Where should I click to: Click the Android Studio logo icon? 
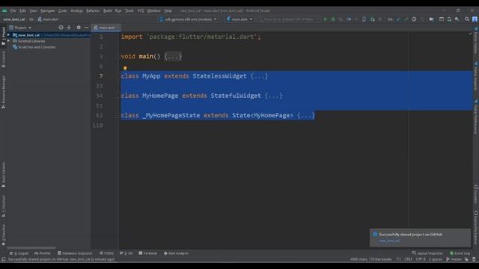click(4, 10)
